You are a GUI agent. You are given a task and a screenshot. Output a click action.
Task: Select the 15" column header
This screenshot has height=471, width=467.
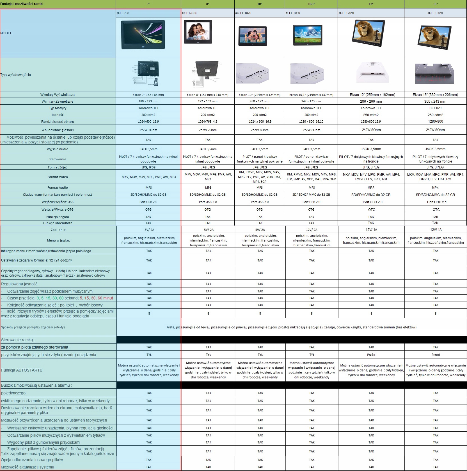(x=435, y=4)
